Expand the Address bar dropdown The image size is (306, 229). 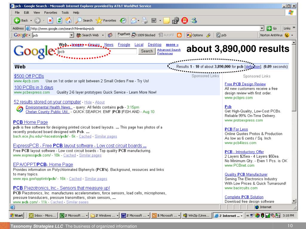point(262,28)
